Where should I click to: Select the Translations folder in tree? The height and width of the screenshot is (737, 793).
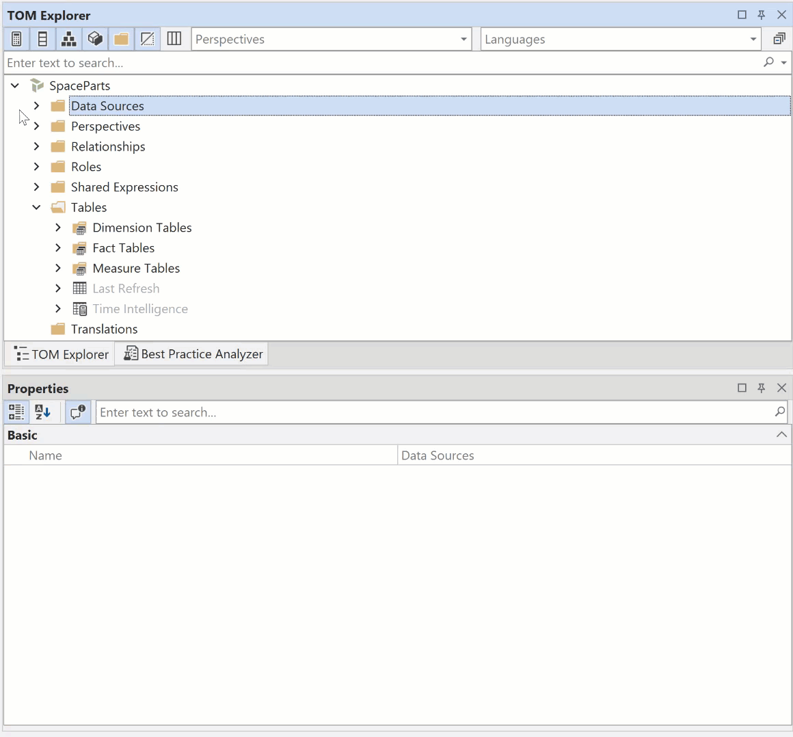(104, 329)
